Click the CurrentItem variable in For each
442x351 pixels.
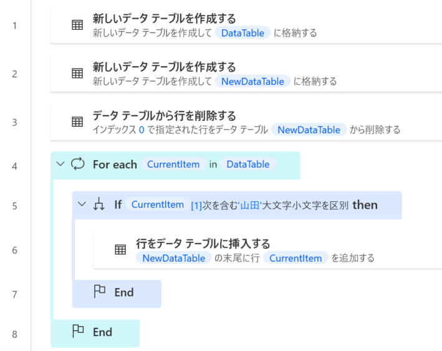pos(173,165)
